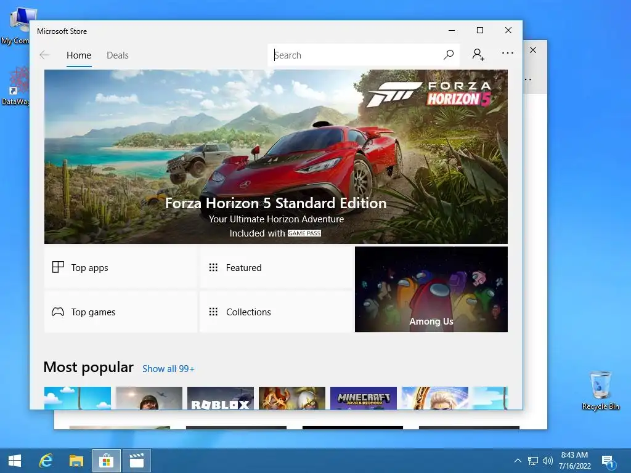The width and height of the screenshot is (631, 473).
Task: Open the Collections tile
Action: [276, 312]
